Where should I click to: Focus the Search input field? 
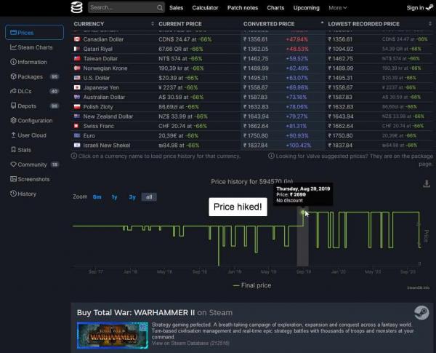126,7
